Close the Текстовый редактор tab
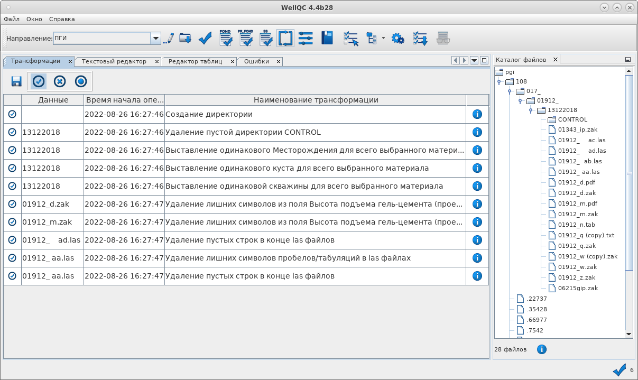The height and width of the screenshot is (380, 638). 157,61
